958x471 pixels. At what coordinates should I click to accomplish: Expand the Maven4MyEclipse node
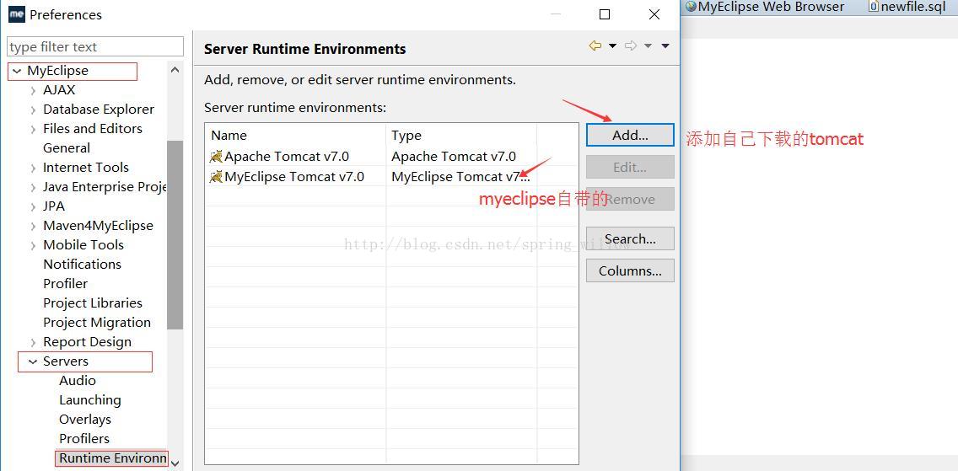pos(33,227)
